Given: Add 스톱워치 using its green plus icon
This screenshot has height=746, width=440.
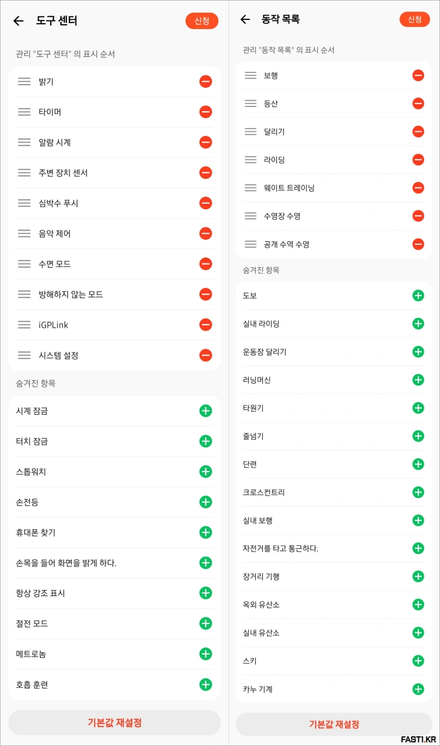Looking at the screenshot, I should point(205,472).
